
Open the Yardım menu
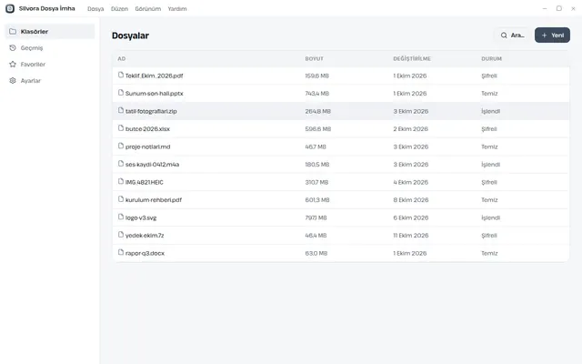tap(177, 9)
